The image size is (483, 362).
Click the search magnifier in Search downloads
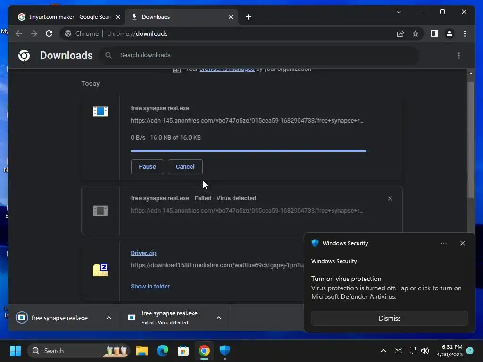coord(108,56)
